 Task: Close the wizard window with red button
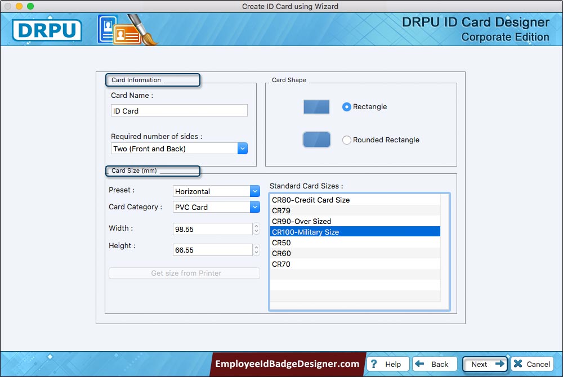point(8,6)
